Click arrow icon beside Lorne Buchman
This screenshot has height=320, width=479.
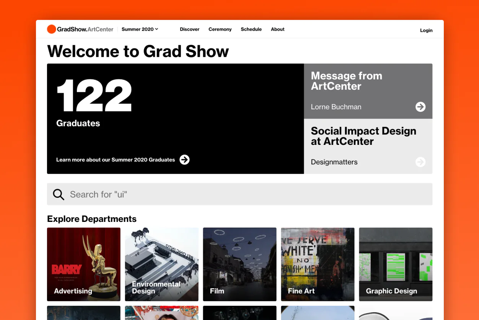[420, 107]
